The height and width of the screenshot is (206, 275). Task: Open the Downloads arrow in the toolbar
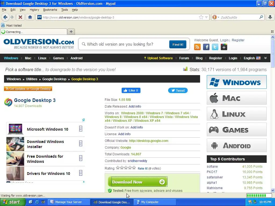tap(270, 17)
